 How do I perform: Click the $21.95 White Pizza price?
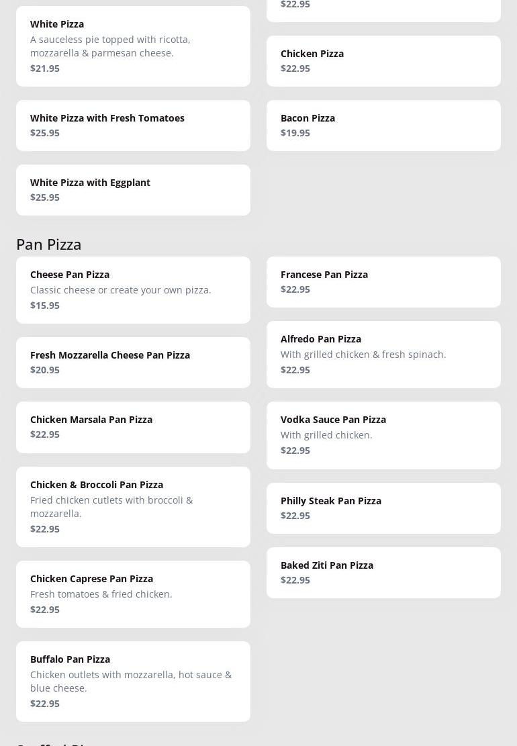(x=45, y=68)
